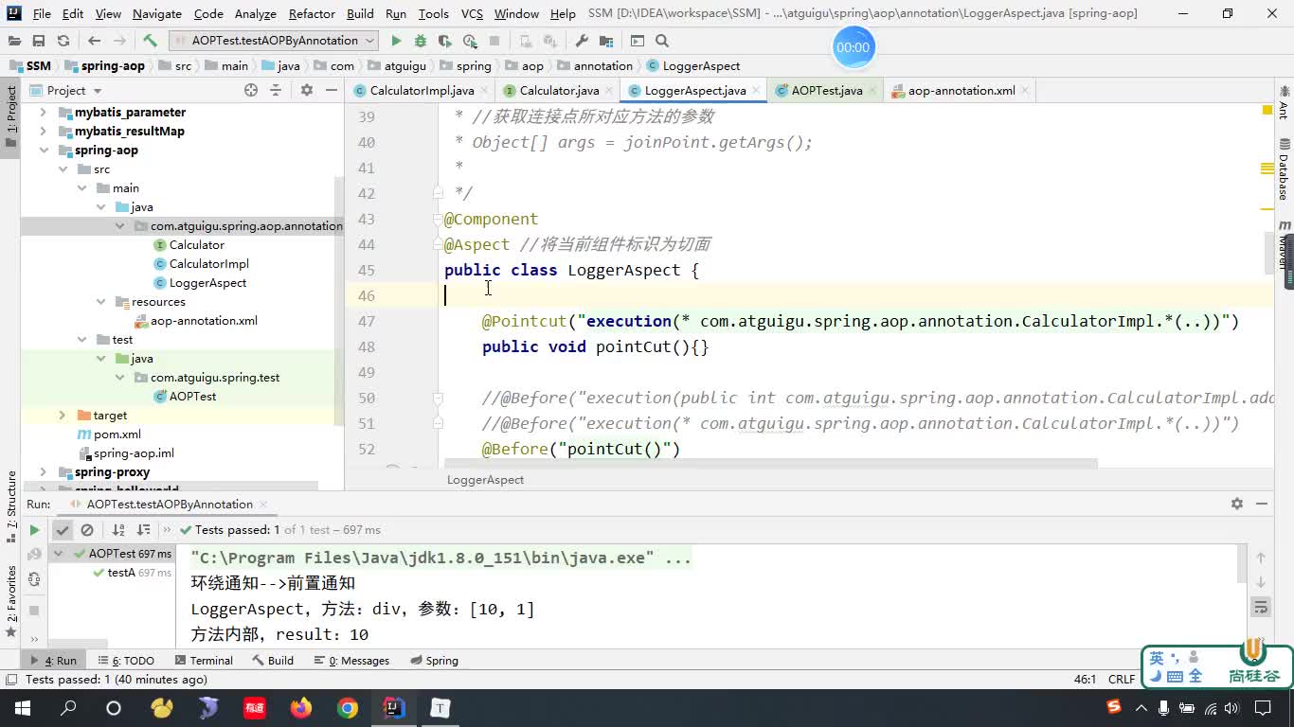Open the Terminal tool window
This screenshot has height=727, width=1294.
click(203, 661)
